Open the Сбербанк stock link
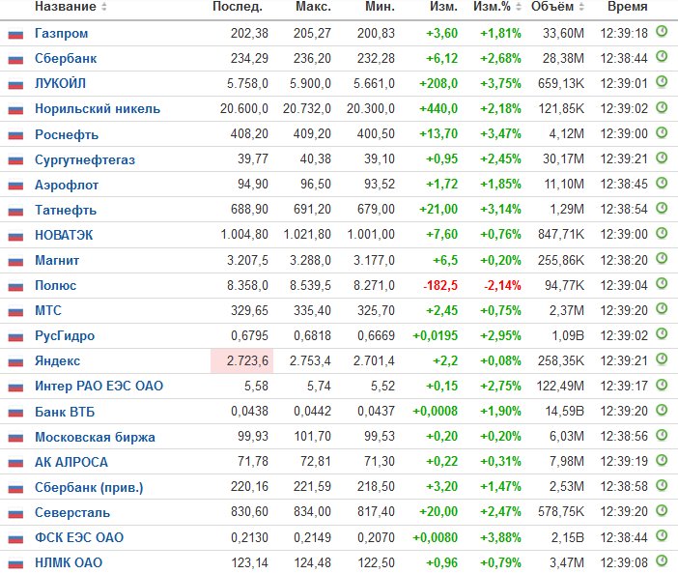 66,58
